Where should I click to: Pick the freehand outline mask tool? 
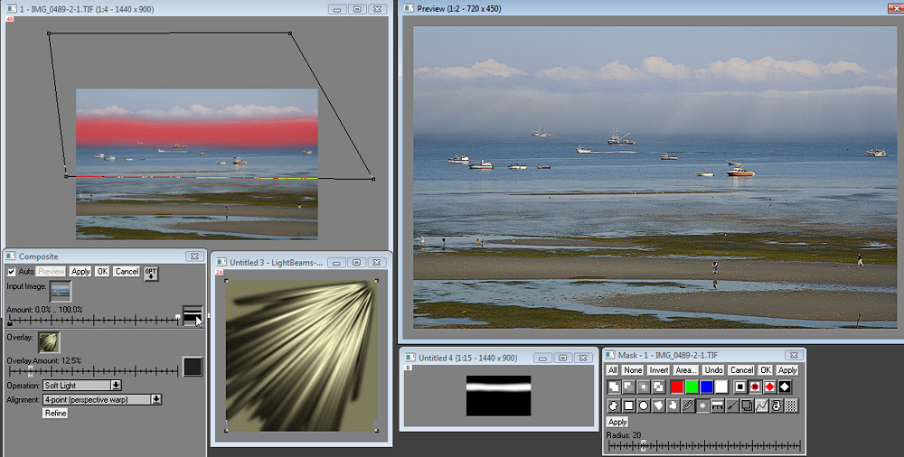click(673, 406)
